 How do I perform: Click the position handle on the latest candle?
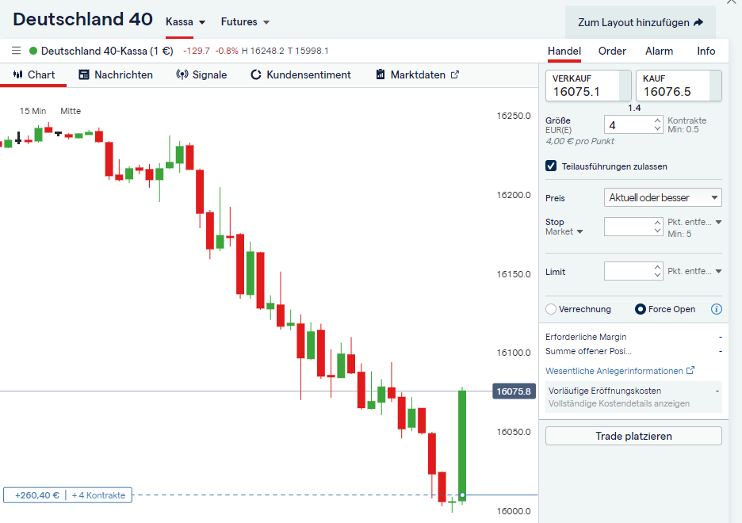tap(462, 495)
